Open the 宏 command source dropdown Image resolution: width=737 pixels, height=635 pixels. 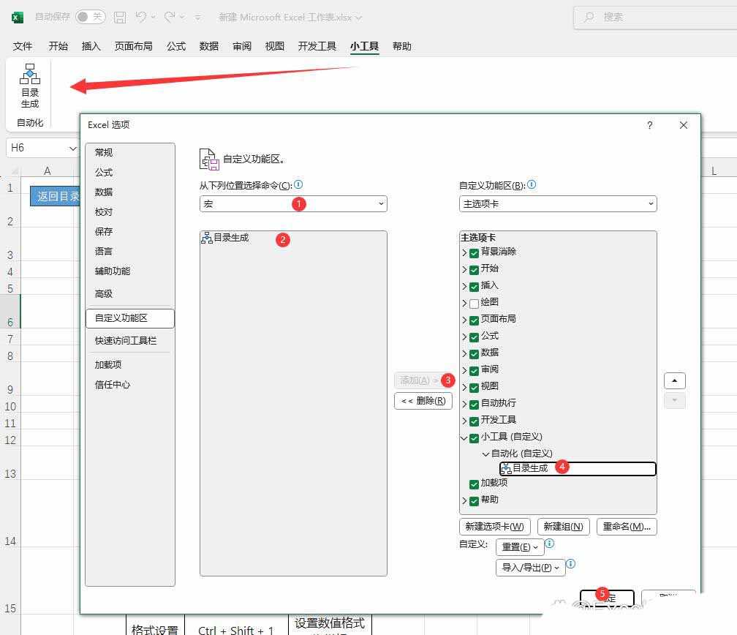[x=293, y=204]
